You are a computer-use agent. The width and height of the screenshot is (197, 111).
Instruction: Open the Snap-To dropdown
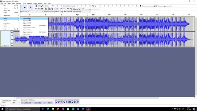(x=16, y=103)
